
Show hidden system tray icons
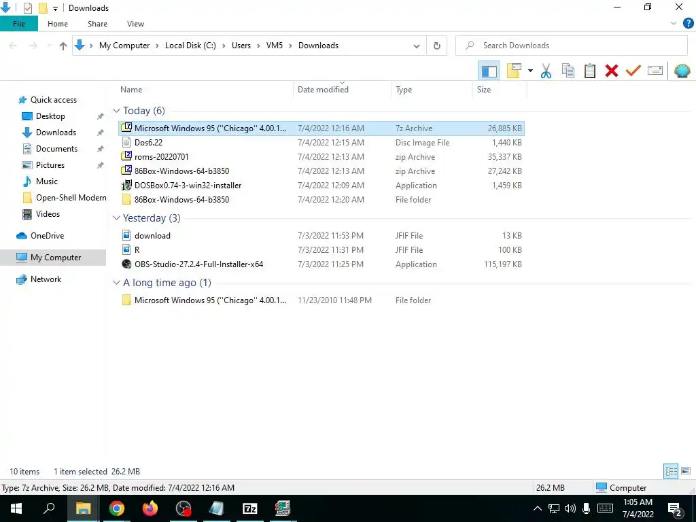click(x=537, y=508)
